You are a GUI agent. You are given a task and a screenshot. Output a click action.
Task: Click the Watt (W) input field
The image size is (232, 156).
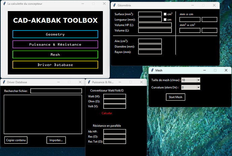click(115, 96)
